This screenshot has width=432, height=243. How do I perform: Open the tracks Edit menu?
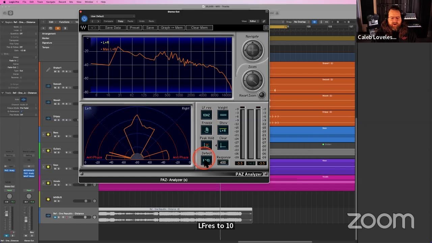point(52,22)
